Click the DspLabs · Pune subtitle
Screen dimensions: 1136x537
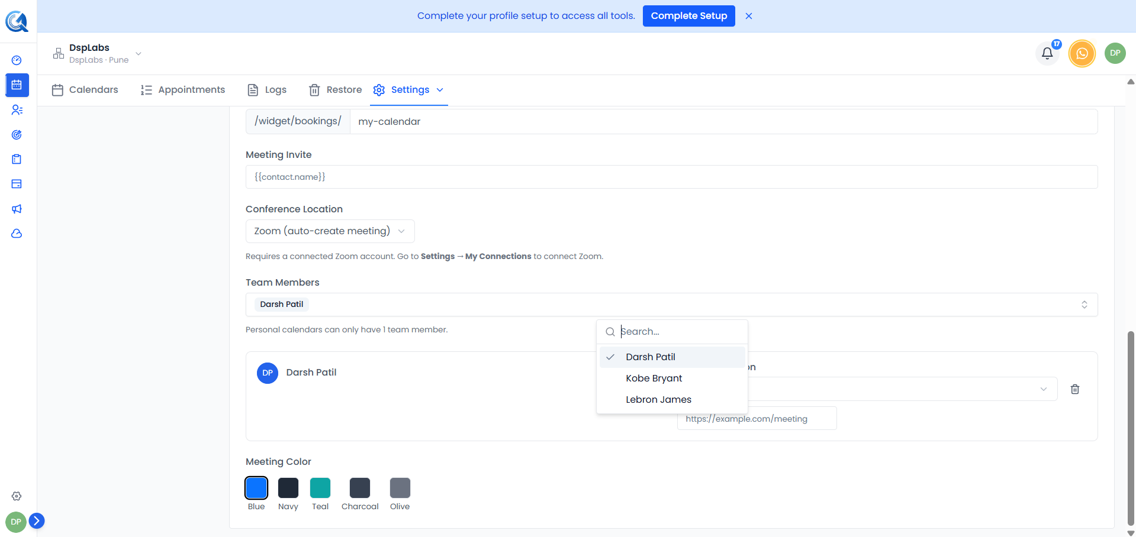pos(99,60)
